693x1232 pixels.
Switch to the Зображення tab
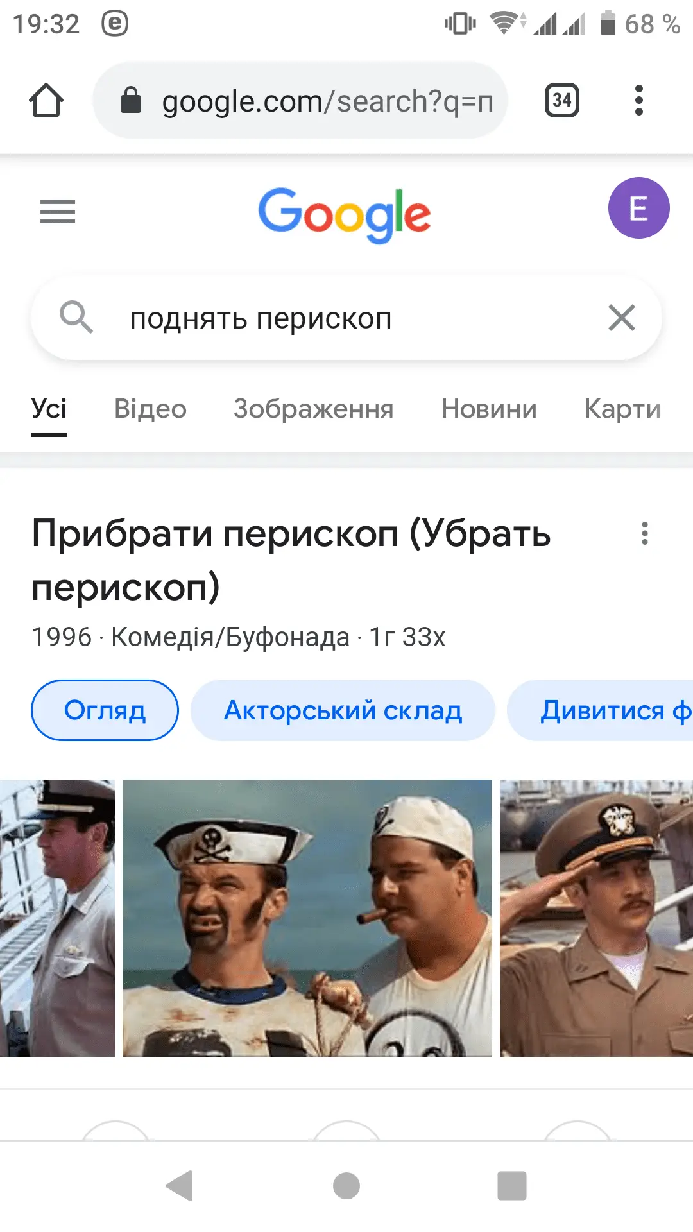pos(314,409)
